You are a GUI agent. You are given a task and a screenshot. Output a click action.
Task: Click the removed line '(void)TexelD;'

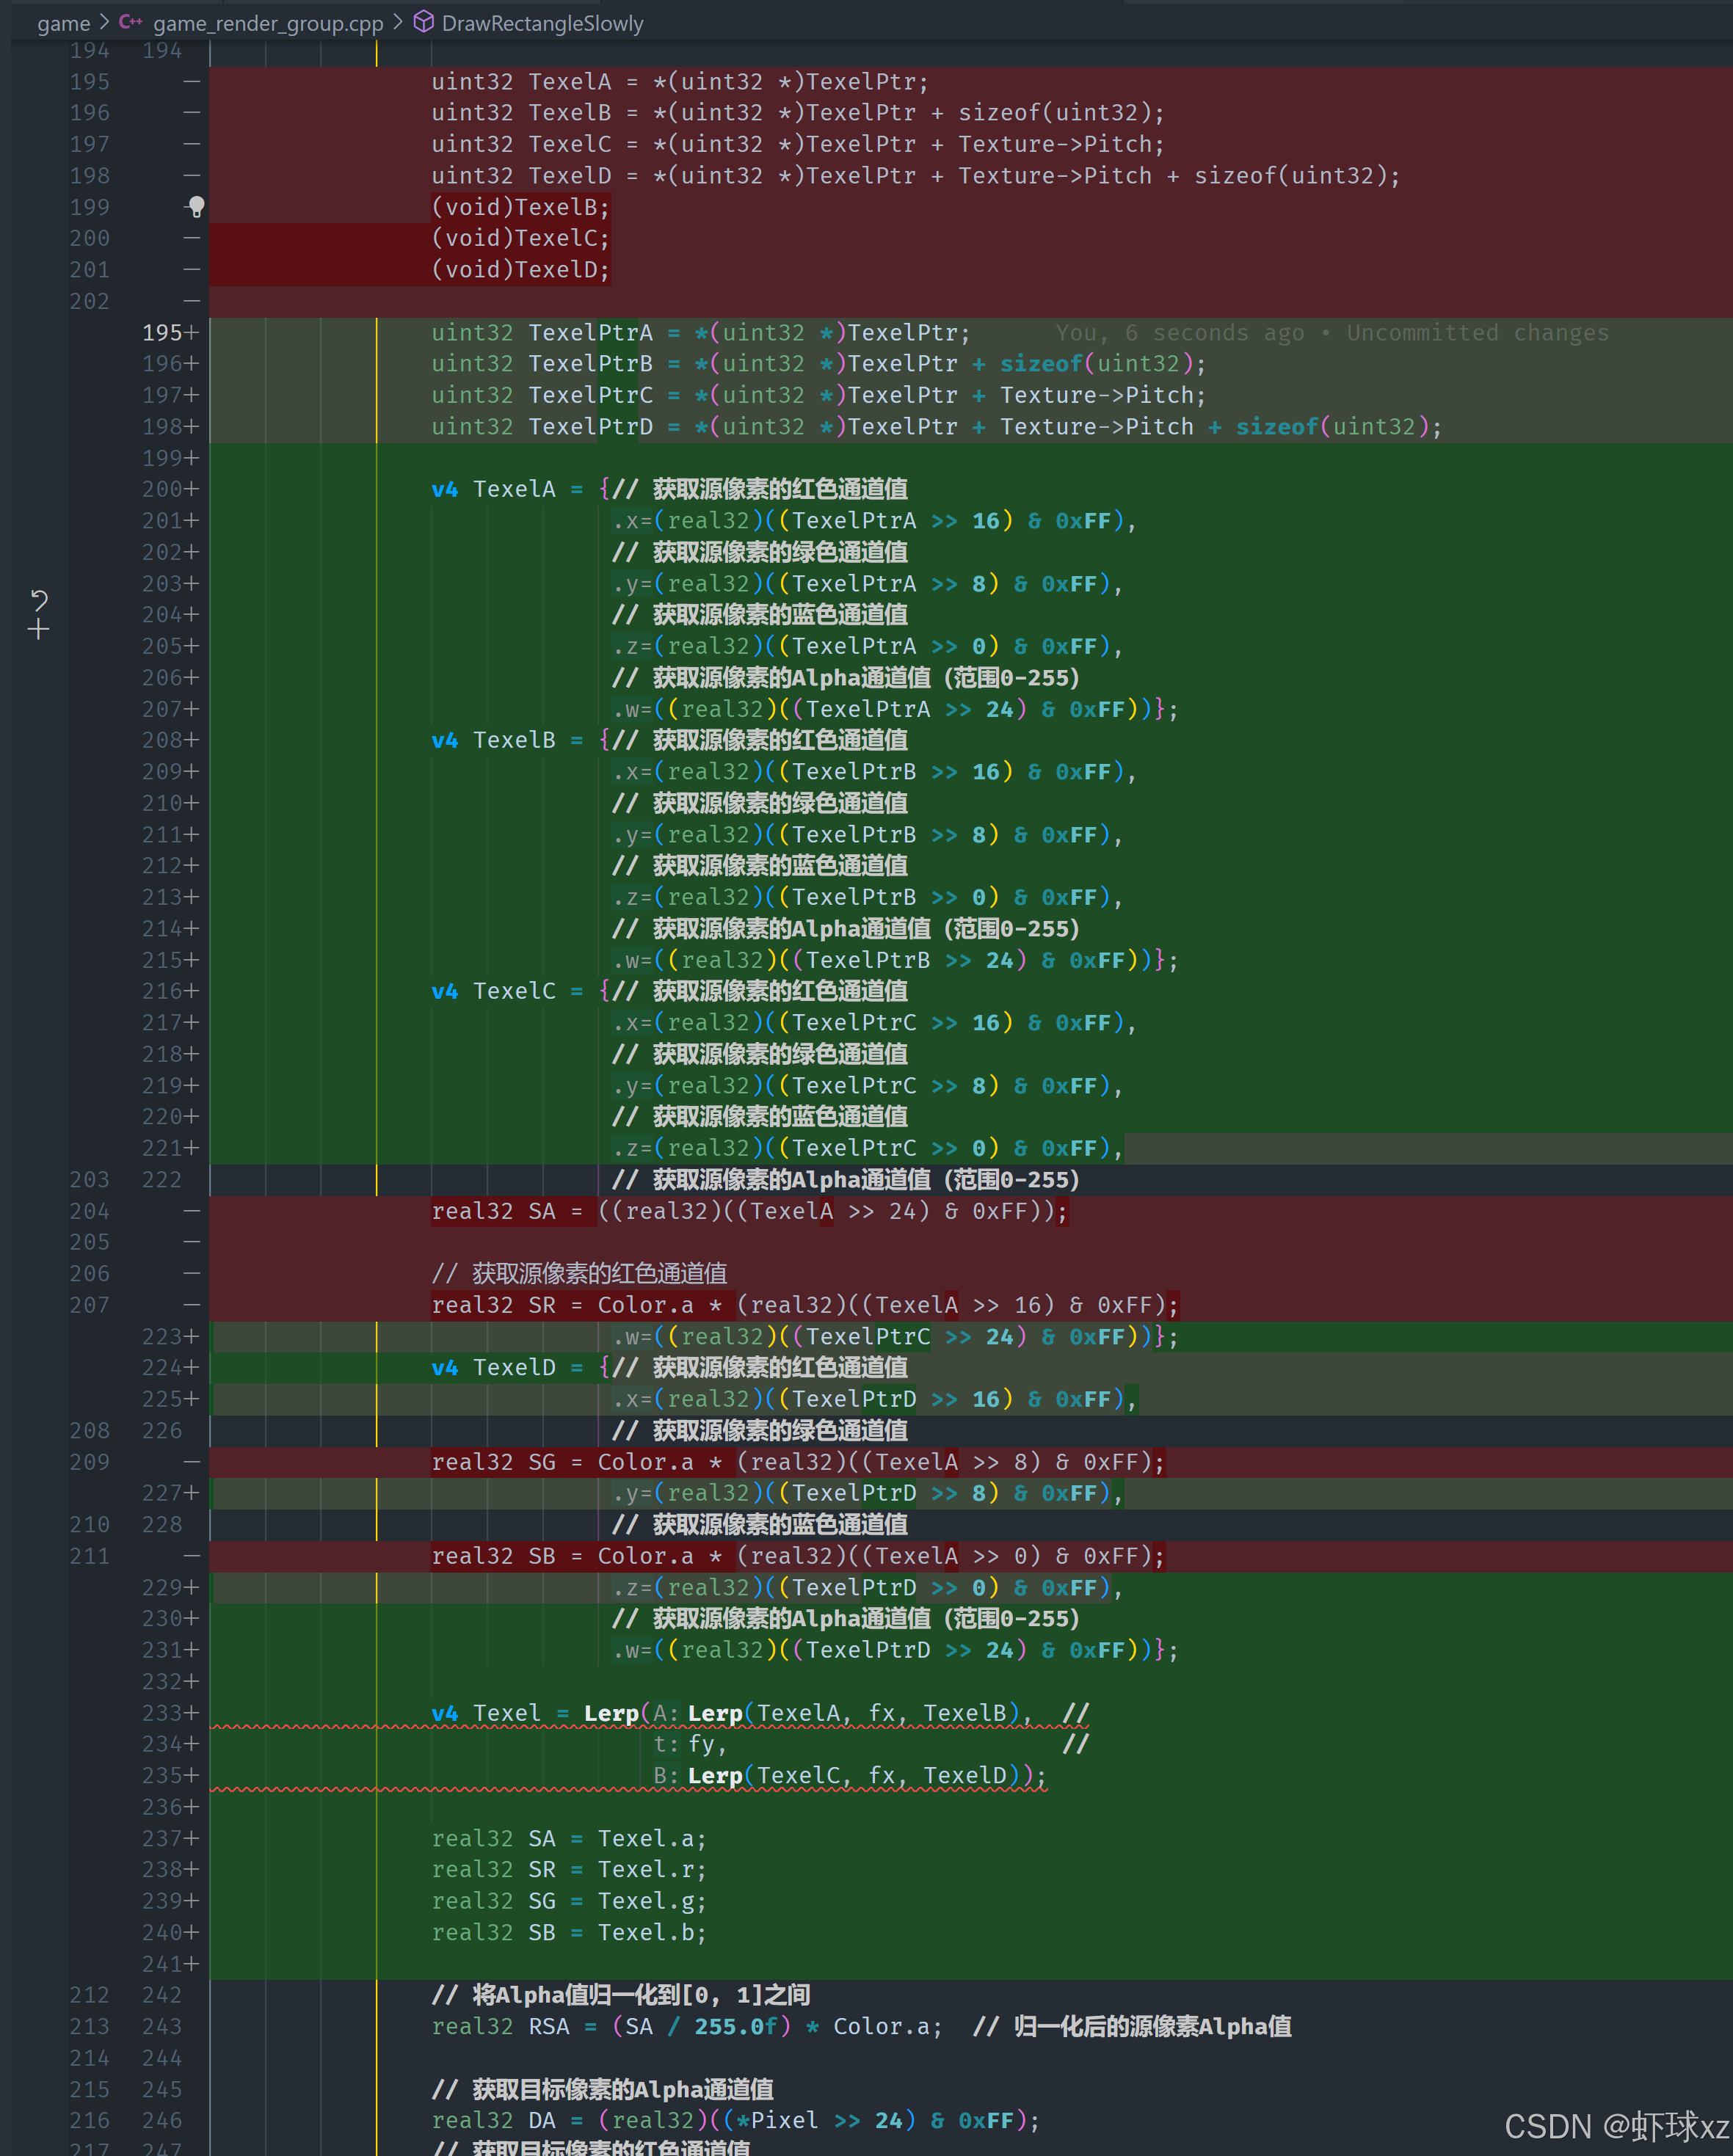pos(520,270)
